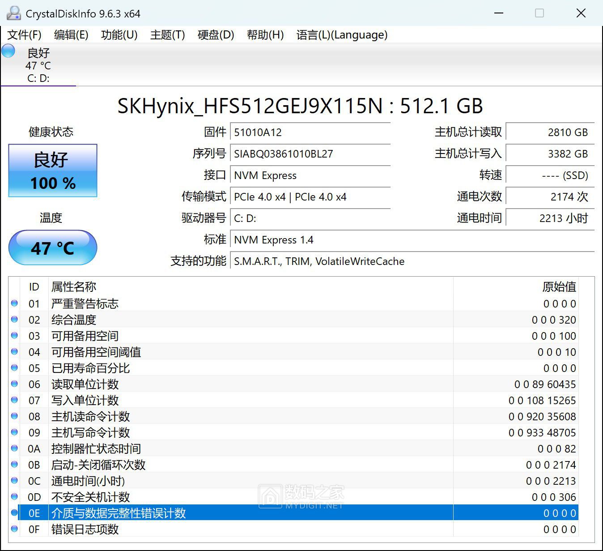Click status dot for row 0A 控制器忙状态时间
Screen dimensions: 603x551
pyautogui.click(x=14, y=448)
